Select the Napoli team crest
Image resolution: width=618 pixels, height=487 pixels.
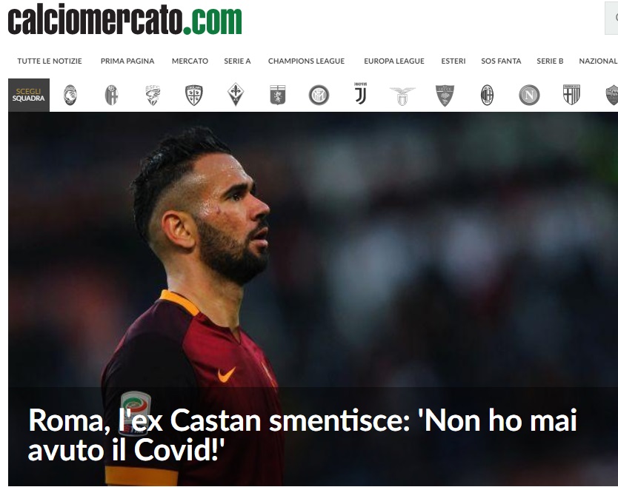click(x=529, y=95)
